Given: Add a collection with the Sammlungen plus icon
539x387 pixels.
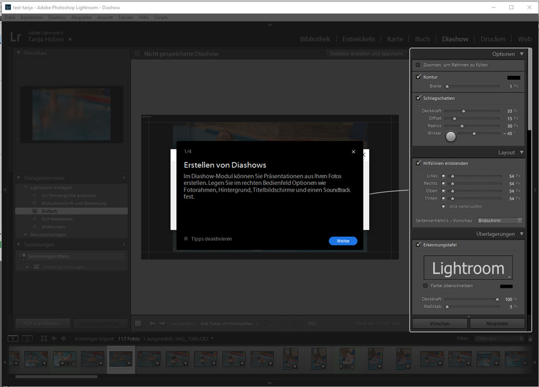Looking at the screenshot, I should [x=124, y=244].
